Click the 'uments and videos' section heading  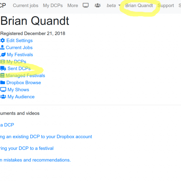pyautogui.click(x=20, y=113)
